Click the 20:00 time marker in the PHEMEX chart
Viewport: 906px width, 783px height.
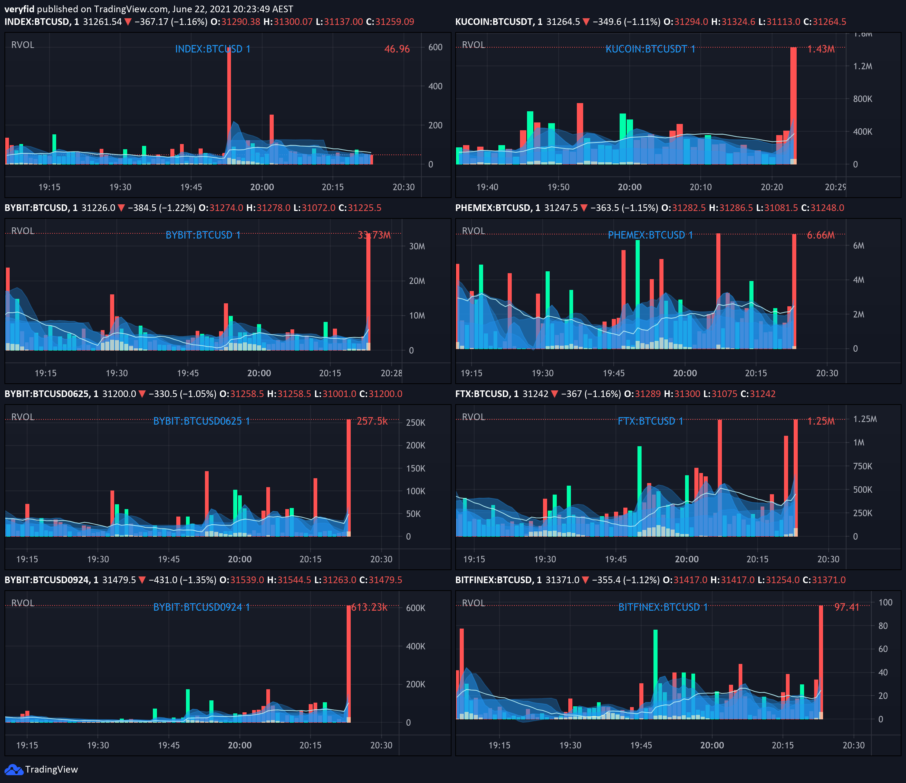685,373
